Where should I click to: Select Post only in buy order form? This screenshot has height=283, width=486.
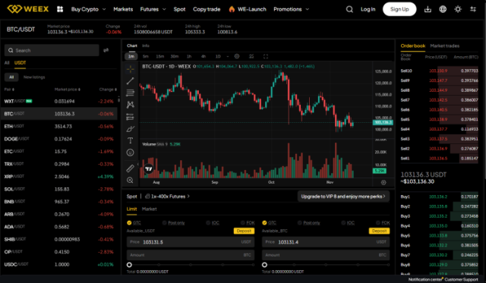(174, 222)
